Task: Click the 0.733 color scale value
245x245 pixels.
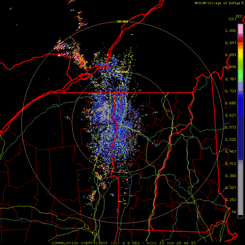Action: [x=231, y=91]
